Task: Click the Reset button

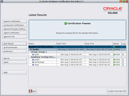Action: point(15,62)
